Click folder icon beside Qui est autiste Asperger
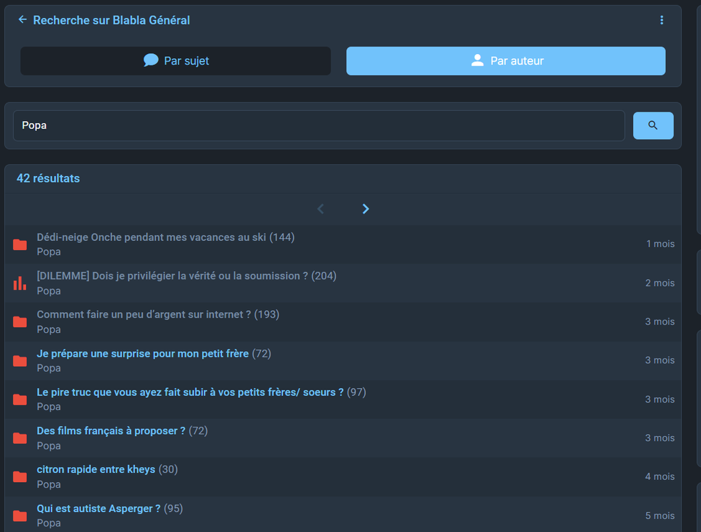 coord(20,516)
